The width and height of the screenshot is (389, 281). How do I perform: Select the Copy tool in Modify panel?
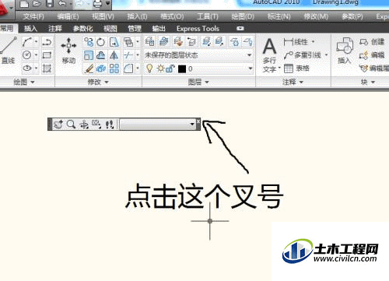[89, 42]
